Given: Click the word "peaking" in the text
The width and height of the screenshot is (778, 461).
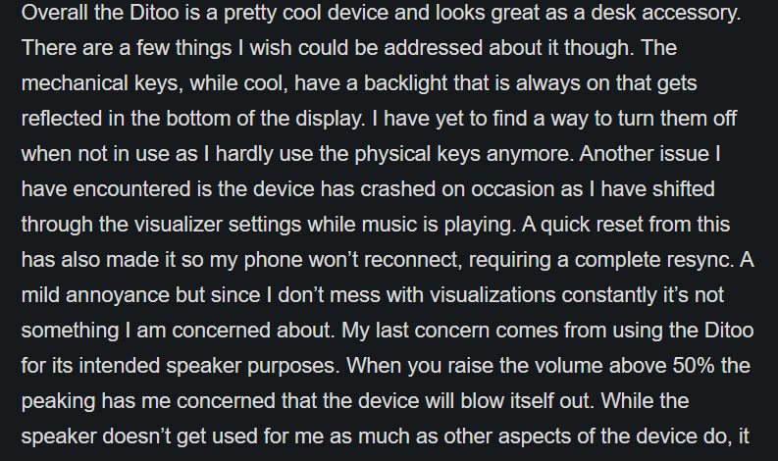Looking at the screenshot, I should point(58,401).
